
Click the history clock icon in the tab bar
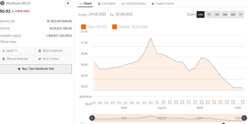click(x=123, y=4)
